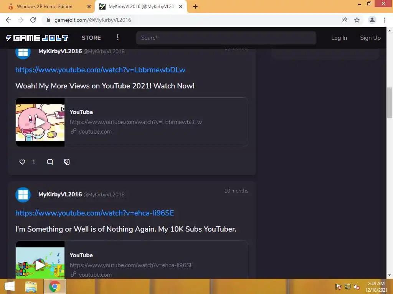Play the Kirby video thumbnail
The width and height of the screenshot is (393, 294).
pos(40,122)
